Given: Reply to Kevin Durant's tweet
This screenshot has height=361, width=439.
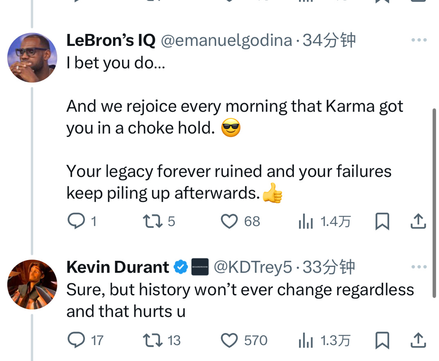Looking at the screenshot, I should click(x=75, y=340).
